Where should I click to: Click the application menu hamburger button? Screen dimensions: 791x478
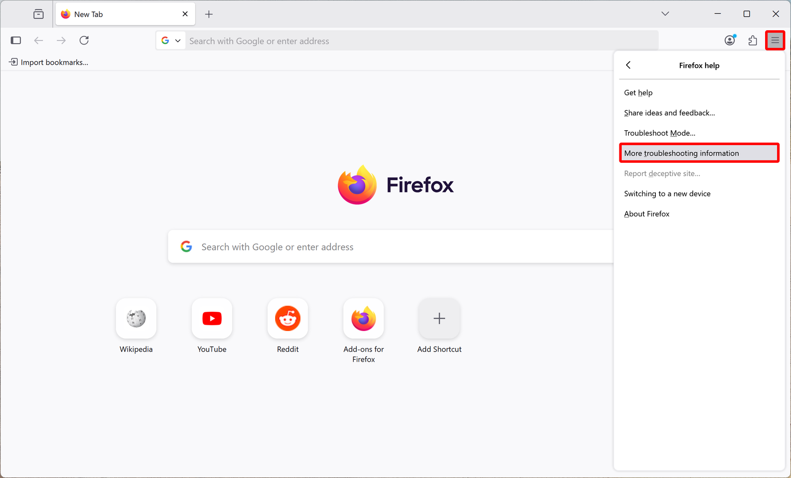coord(775,40)
